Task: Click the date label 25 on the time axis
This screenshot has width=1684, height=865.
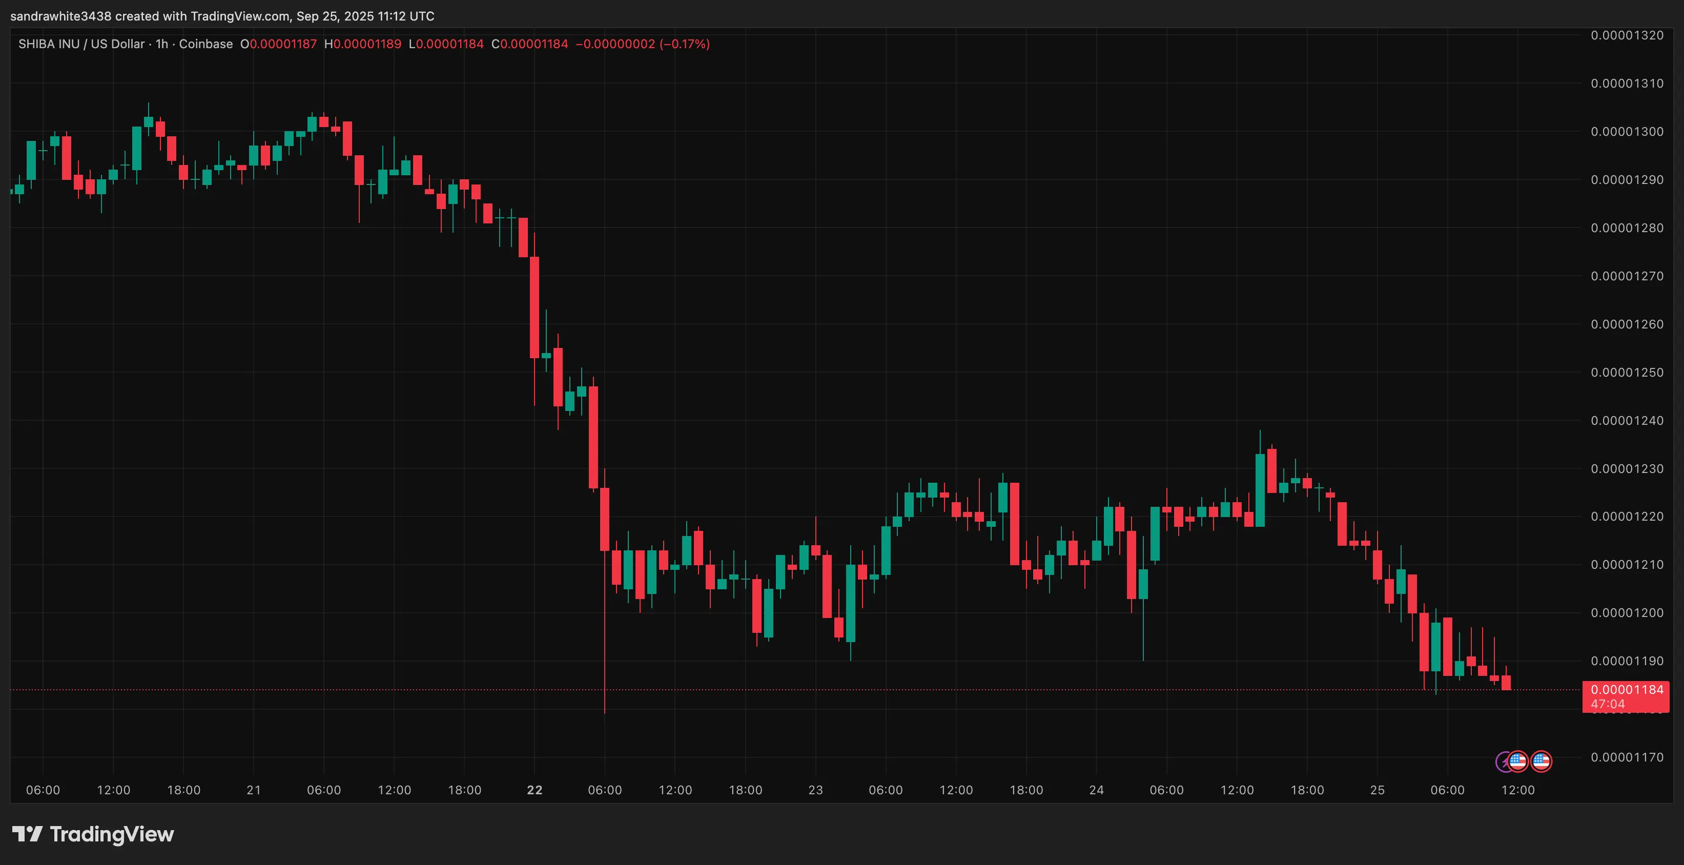Action: click(x=1378, y=790)
